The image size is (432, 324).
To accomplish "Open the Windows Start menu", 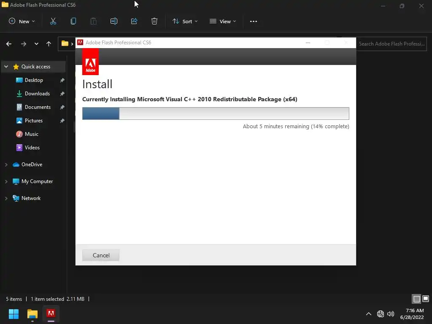I will point(13,314).
